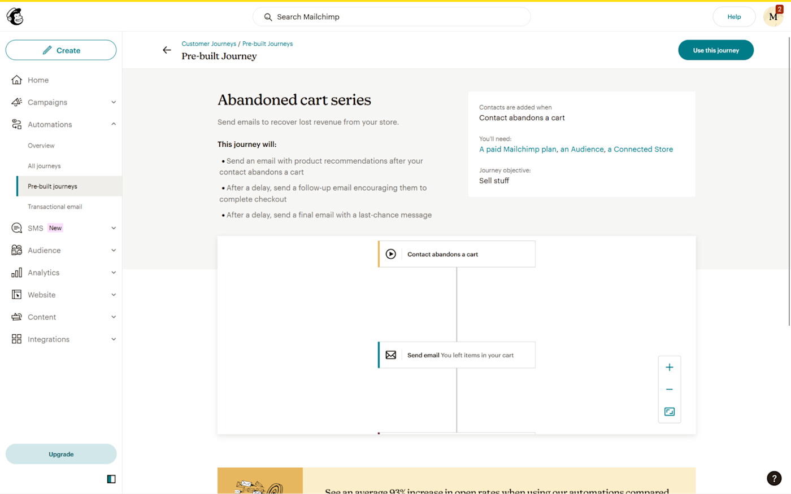
Task: Follow the a Connected Store link
Action: tap(641, 149)
